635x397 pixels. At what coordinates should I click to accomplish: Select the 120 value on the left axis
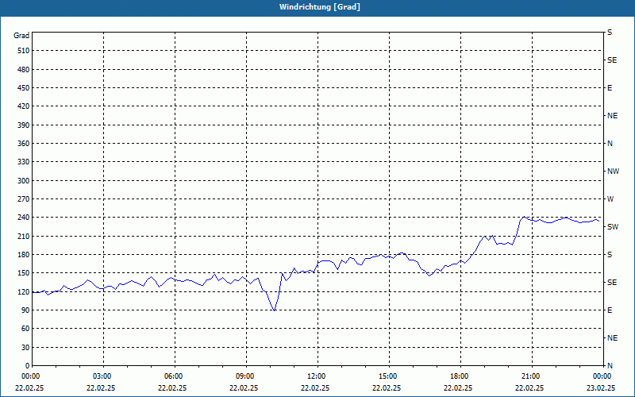click(x=24, y=291)
